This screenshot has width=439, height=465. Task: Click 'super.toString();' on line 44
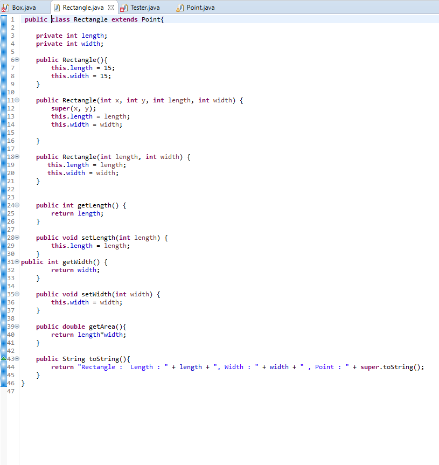(x=392, y=367)
